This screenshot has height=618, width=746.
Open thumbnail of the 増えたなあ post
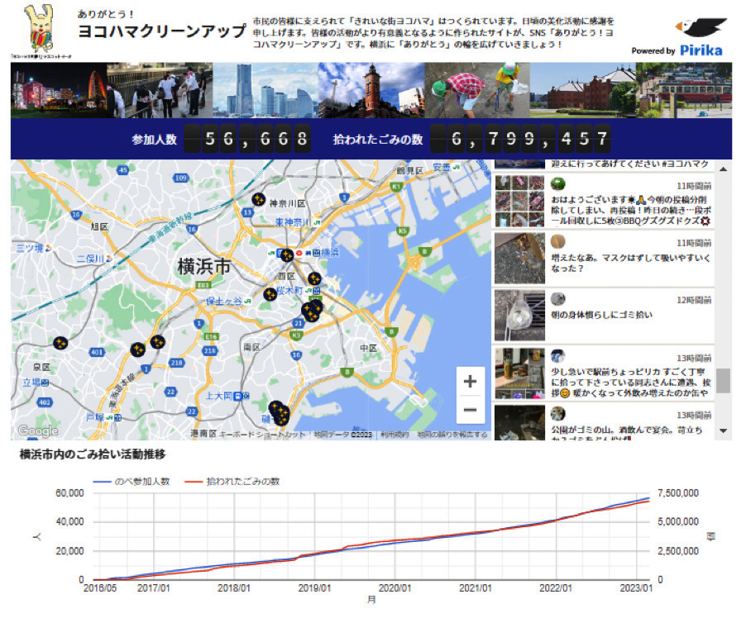(519, 258)
